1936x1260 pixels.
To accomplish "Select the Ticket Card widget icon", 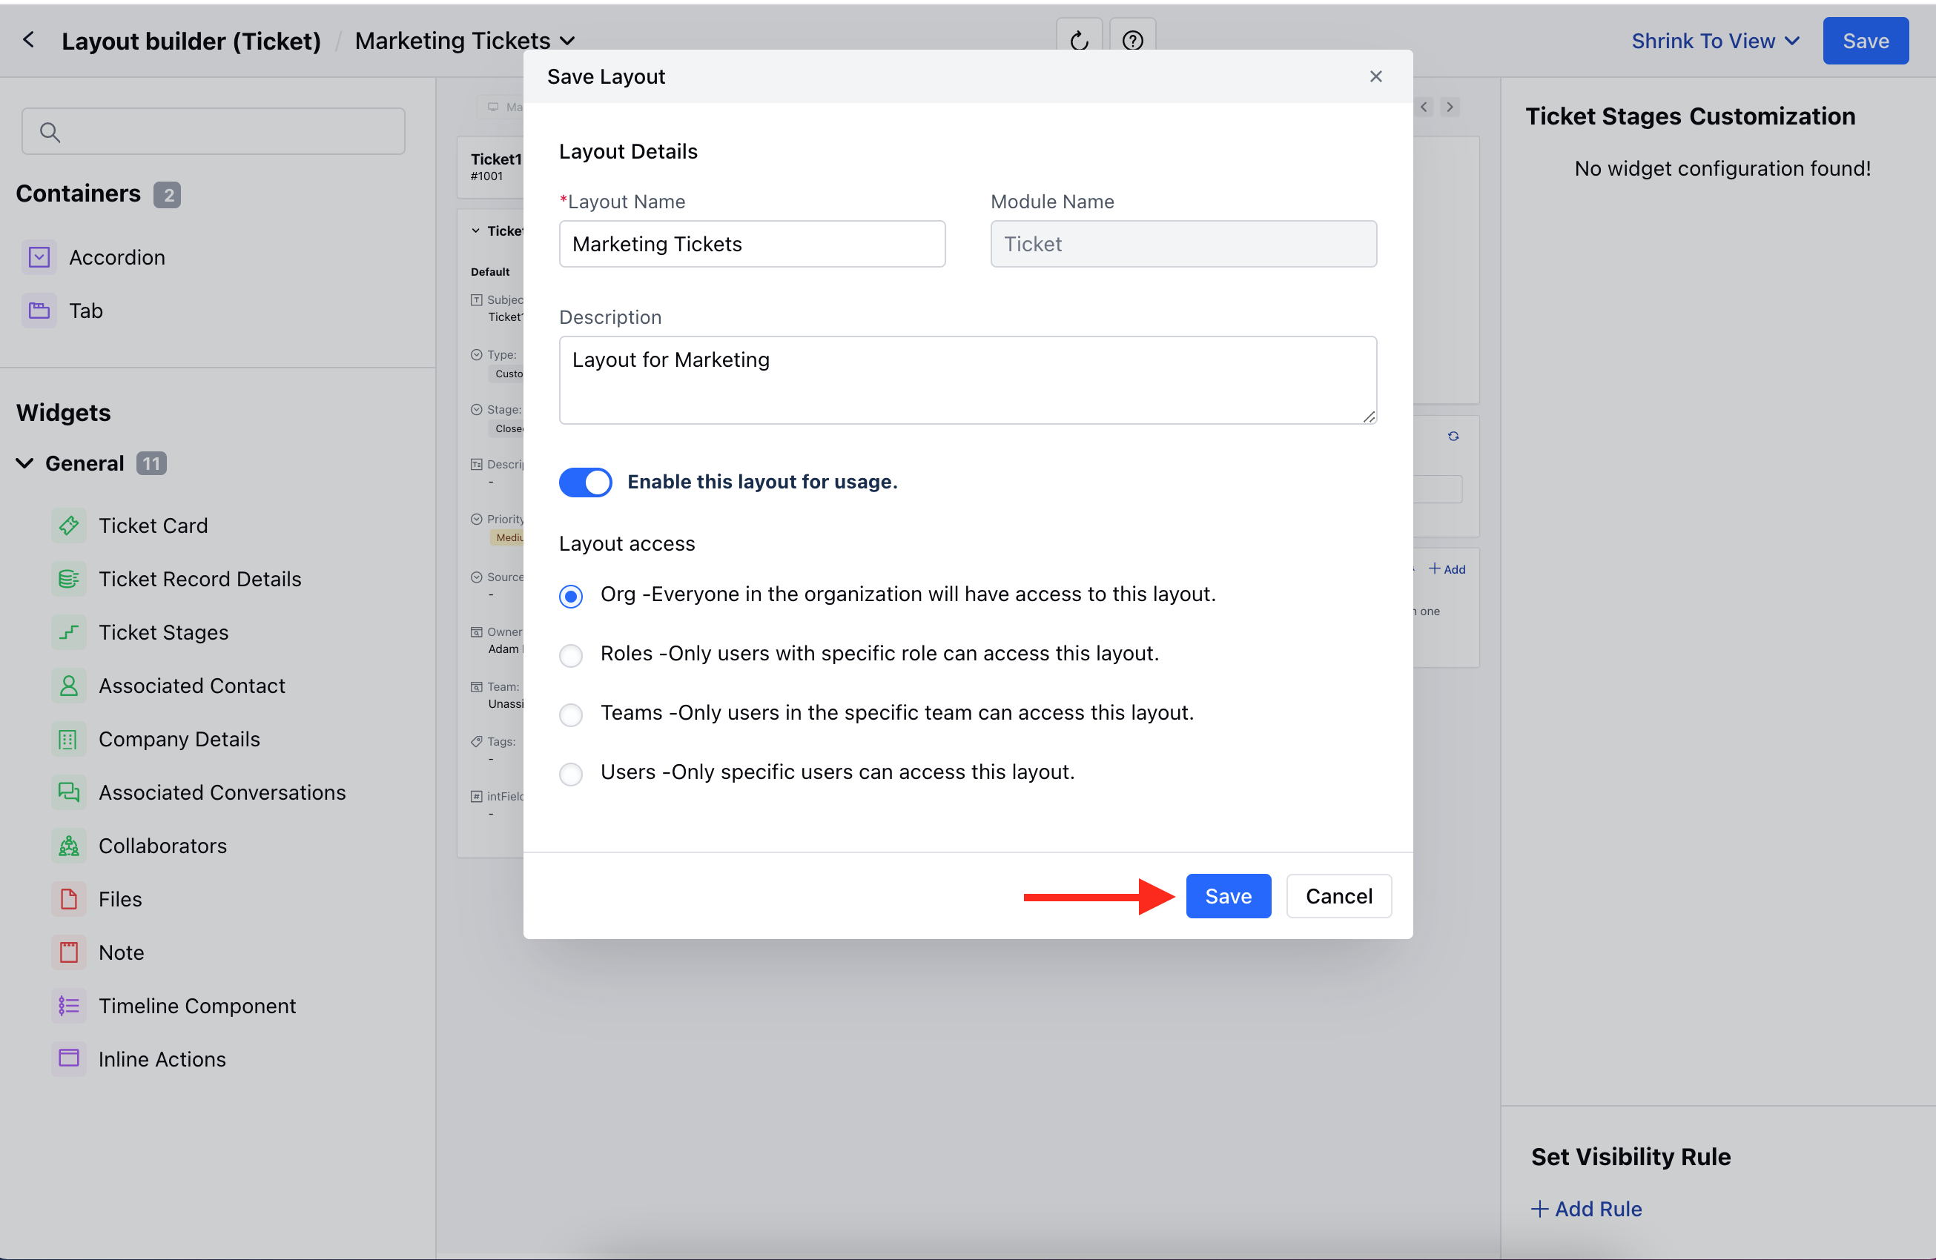I will [x=68, y=525].
